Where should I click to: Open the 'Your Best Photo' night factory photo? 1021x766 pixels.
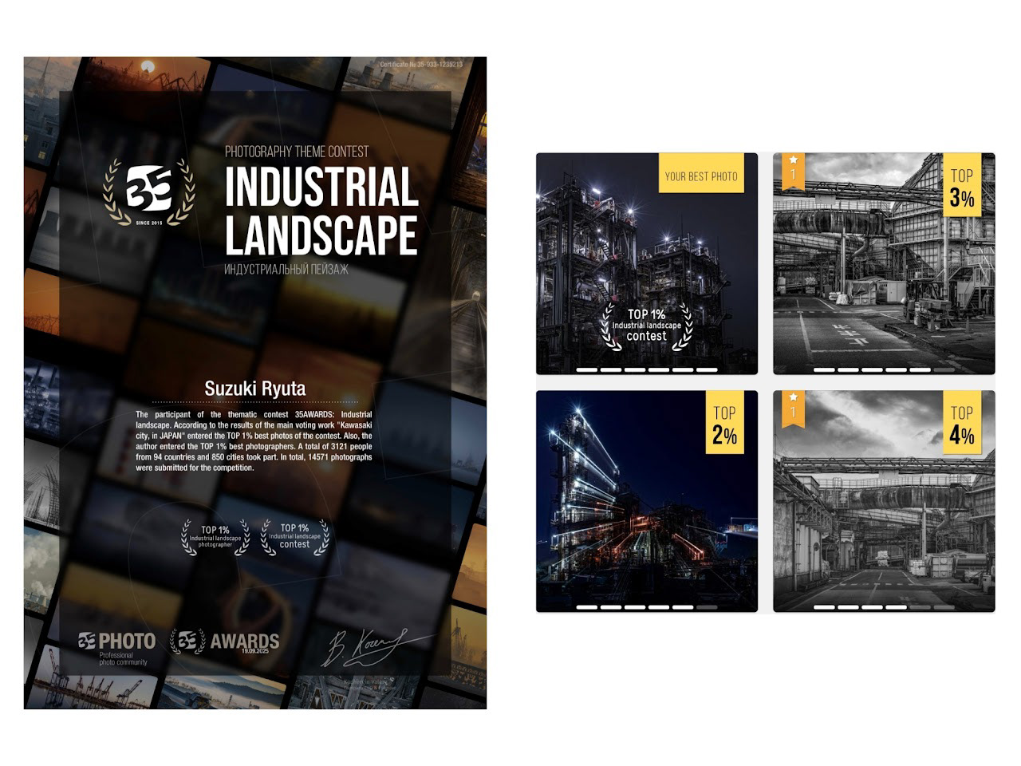coord(647,264)
